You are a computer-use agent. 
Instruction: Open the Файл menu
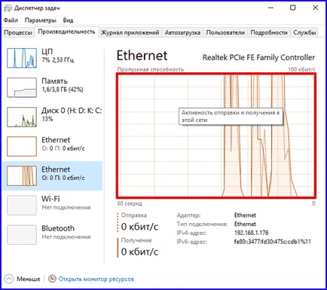pos(11,20)
